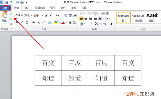Screen dimensions: 161x99
Task: Click the Multilevel List icon
Action: 95,14
